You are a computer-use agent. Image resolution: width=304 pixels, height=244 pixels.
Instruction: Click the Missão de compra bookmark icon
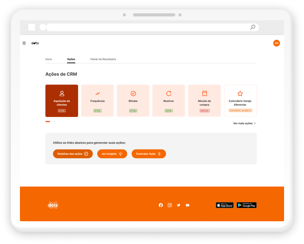click(x=204, y=93)
